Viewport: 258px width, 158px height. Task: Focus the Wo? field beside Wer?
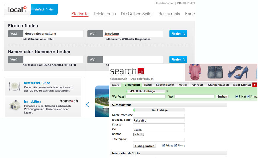133,60
